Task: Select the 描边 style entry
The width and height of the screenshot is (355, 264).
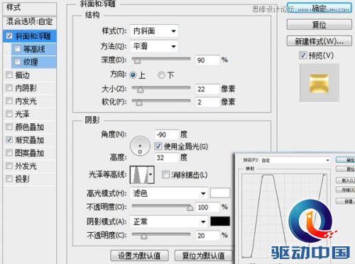Action: coord(30,75)
